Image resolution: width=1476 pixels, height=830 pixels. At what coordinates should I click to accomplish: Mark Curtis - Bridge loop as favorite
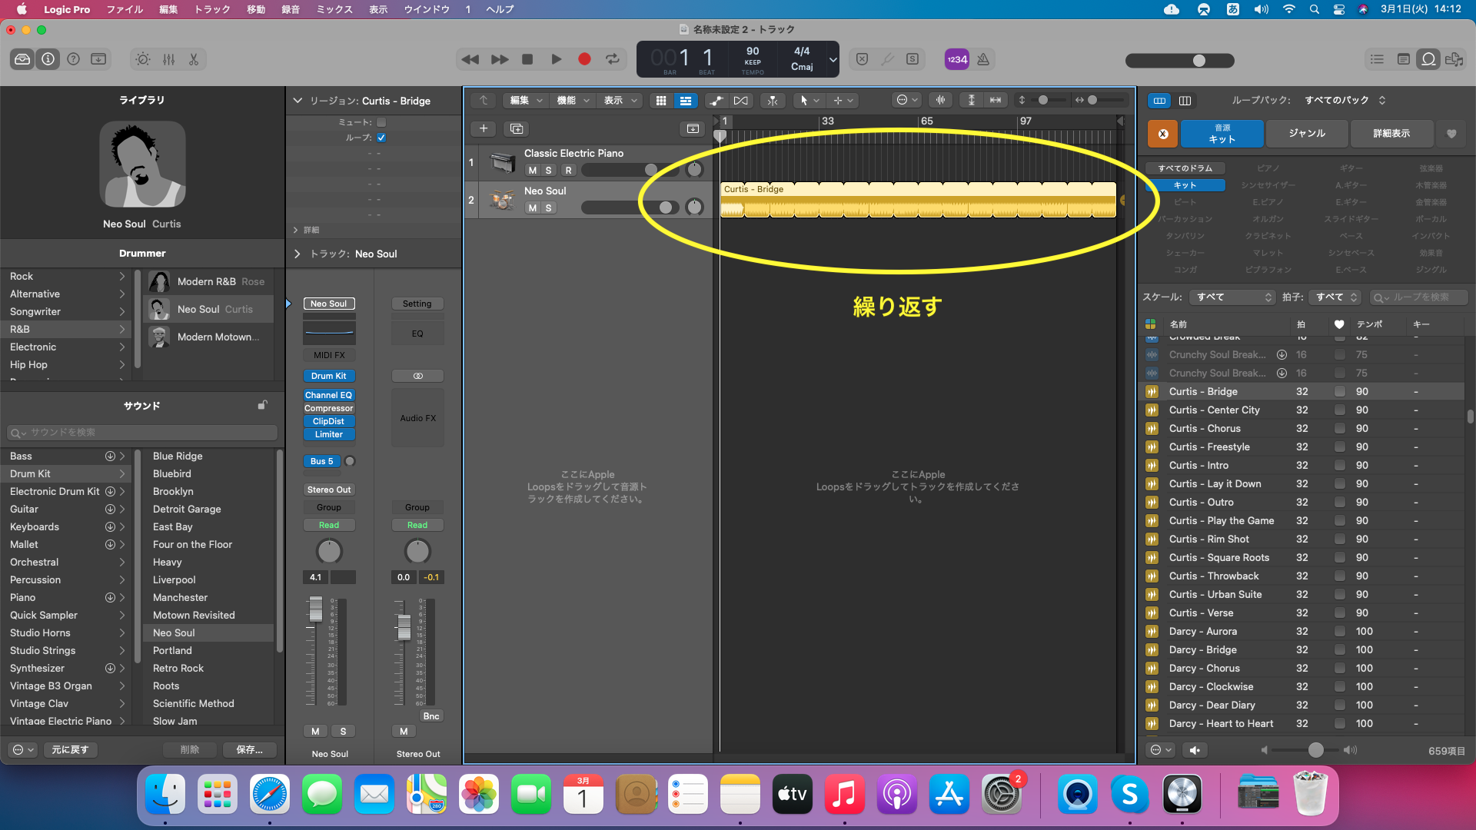[x=1340, y=392]
